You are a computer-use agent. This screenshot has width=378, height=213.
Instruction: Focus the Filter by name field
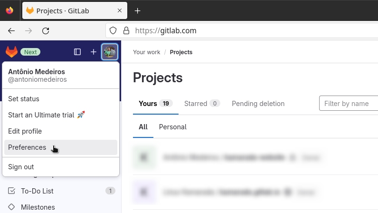[349, 103]
